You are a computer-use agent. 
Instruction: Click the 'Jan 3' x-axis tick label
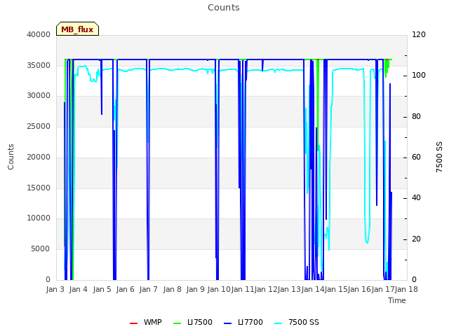tap(55, 289)
